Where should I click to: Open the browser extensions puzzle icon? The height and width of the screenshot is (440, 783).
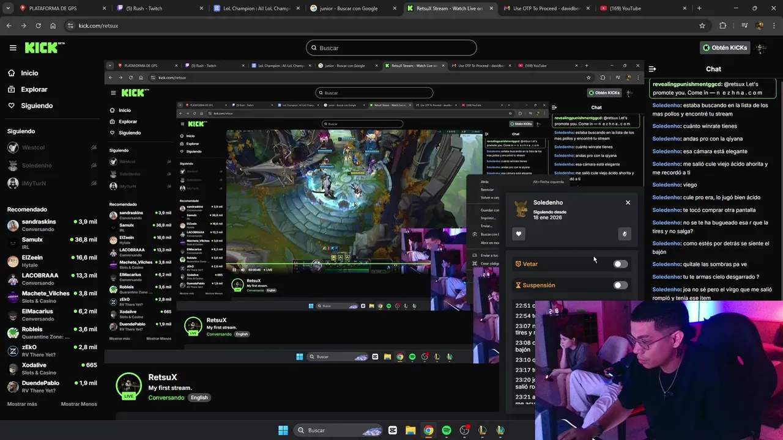(723, 26)
